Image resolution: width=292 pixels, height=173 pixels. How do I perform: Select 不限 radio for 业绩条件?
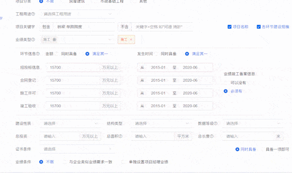pyautogui.click(x=41, y=162)
